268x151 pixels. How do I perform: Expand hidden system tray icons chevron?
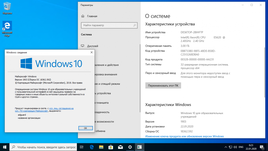[225, 147]
